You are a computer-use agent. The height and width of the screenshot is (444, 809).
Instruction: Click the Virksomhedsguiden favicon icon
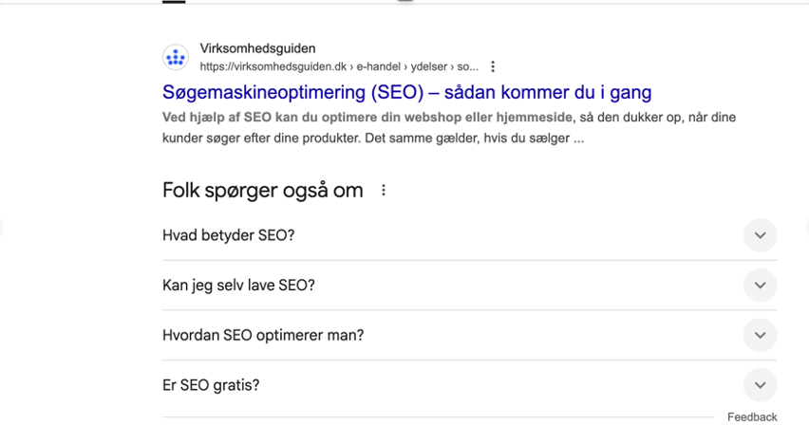(x=176, y=58)
